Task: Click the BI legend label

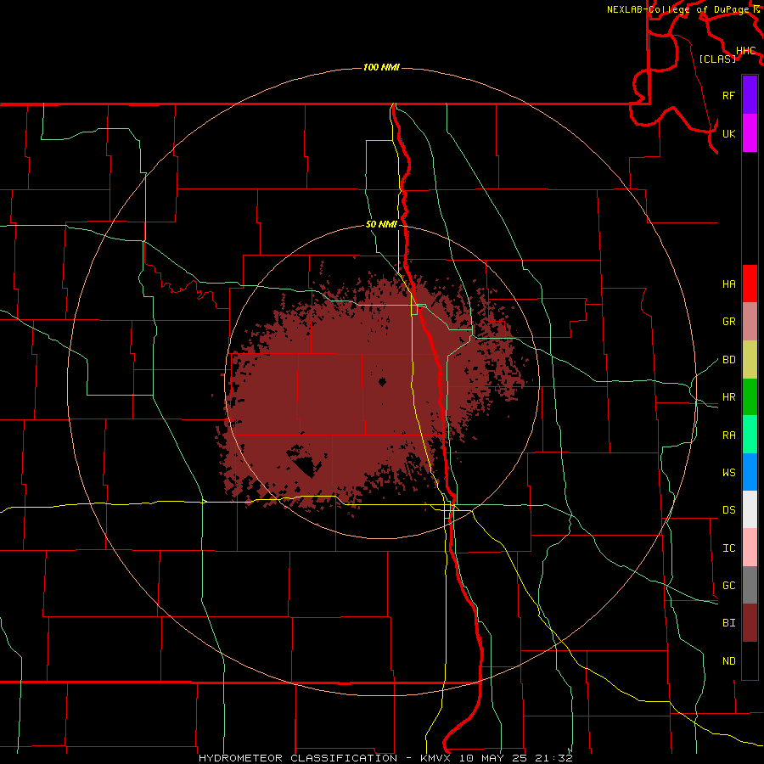Action: click(x=728, y=623)
